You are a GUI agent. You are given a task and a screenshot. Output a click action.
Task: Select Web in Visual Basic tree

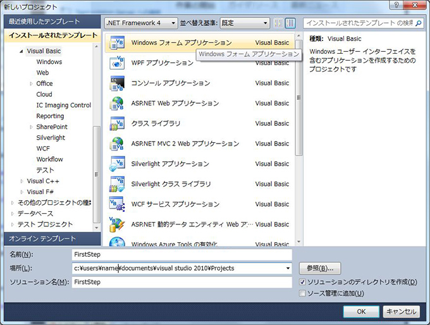42,73
